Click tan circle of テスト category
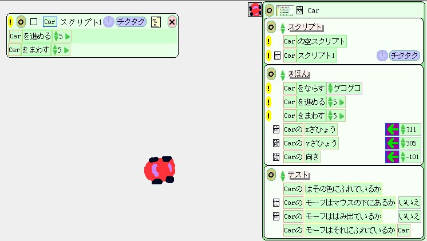427x241 pixels. tap(271, 175)
